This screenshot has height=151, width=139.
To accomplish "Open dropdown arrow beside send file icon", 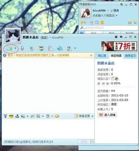I will click(15, 48).
